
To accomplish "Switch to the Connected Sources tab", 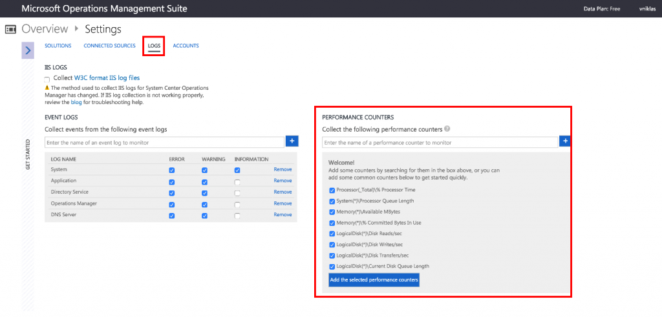I will coord(109,46).
